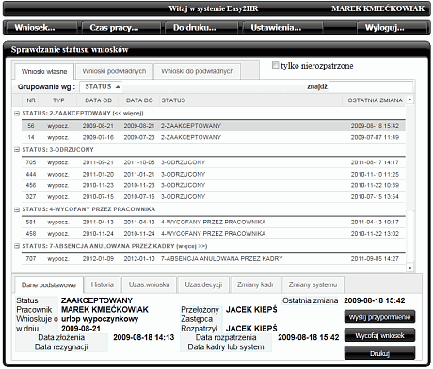Click the scroll up arrow of the list
The width and height of the screenshot is (433, 369).
pos(409,100)
